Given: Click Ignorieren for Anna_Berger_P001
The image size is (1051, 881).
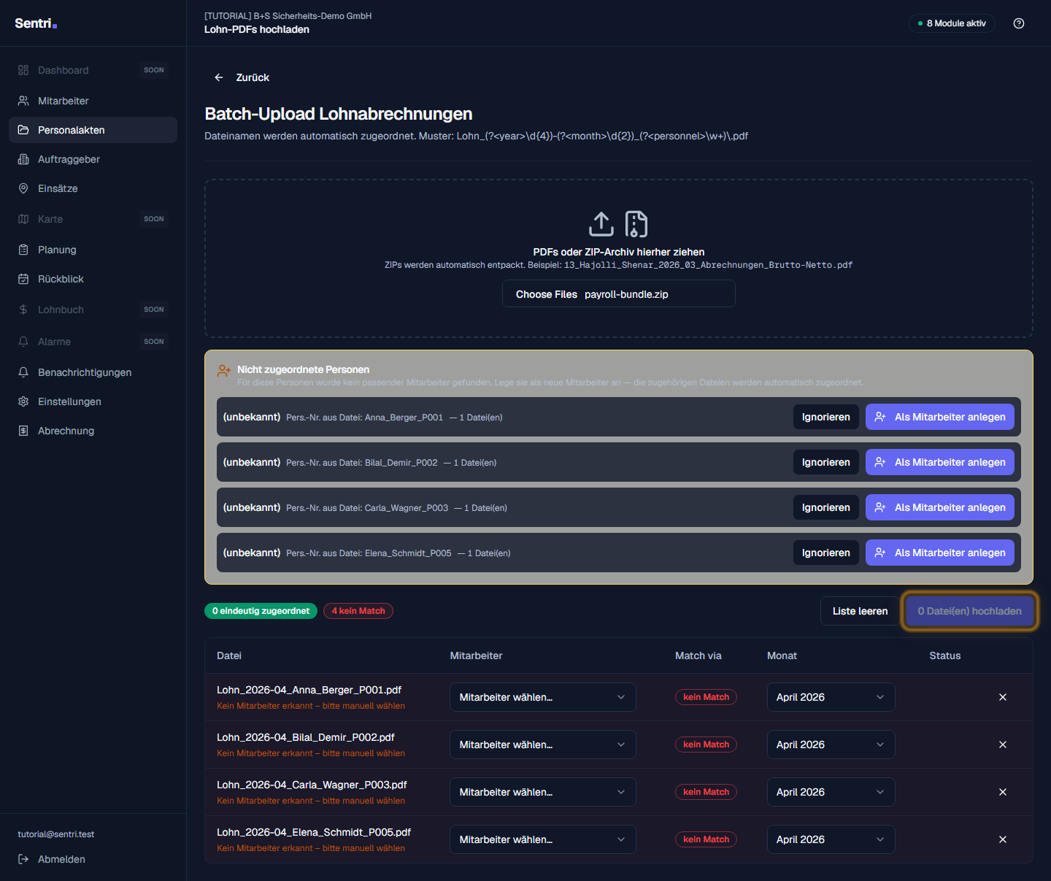Looking at the screenshot, I should (825, 417).
